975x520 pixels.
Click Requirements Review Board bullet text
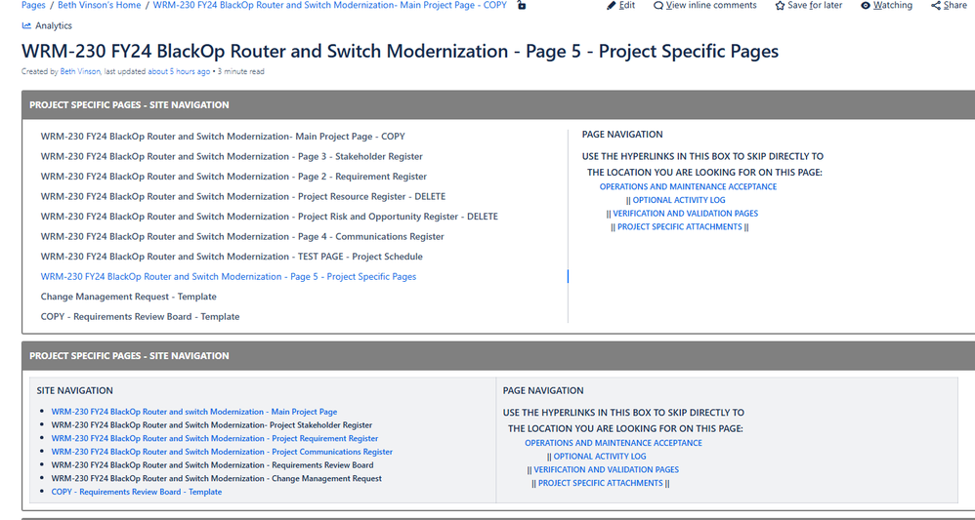coord(212,464)
